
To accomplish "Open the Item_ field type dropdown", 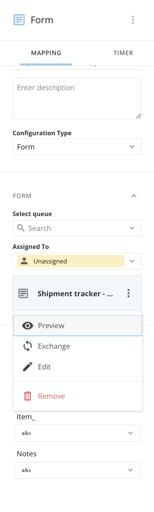I will [77, 433].
